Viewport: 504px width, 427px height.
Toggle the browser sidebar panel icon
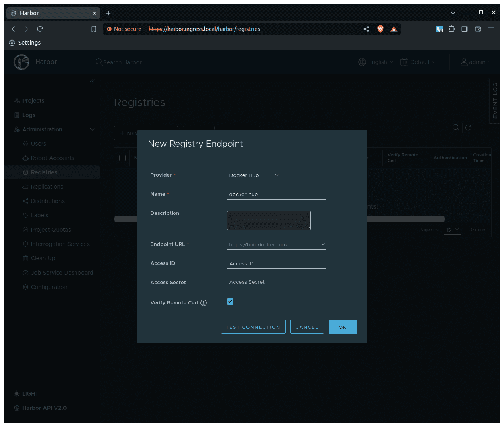pyautogui.click(x=465, y=29)
